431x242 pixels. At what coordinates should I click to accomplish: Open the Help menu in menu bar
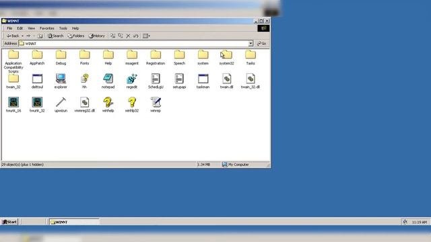click(75, 28)
